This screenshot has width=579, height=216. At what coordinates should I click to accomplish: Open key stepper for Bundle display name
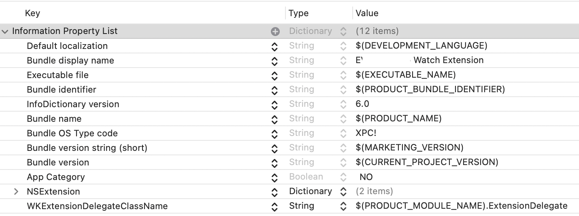275,61
